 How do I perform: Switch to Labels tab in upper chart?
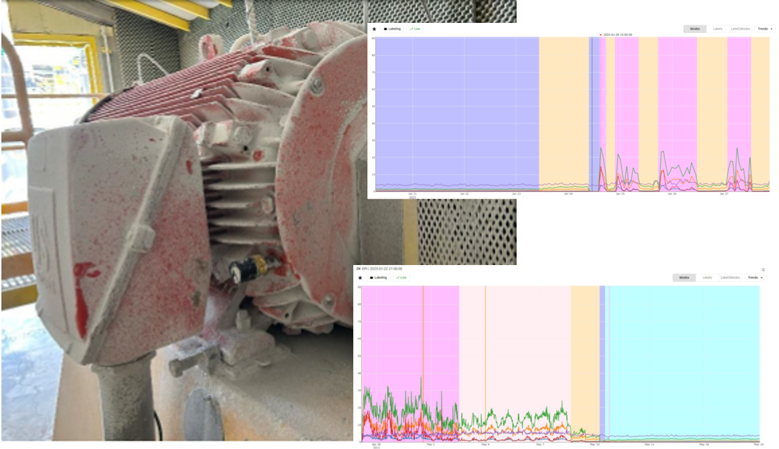tap(717, 29)
